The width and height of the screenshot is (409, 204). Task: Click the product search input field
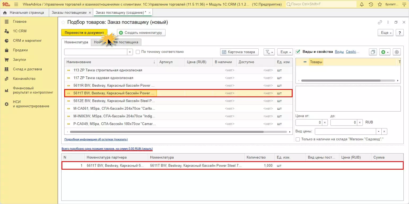tap(96, 52)
